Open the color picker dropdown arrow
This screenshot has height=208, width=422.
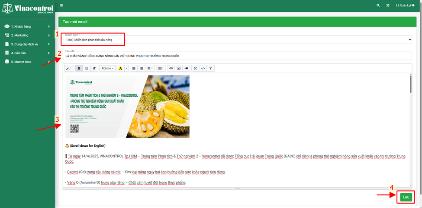[x=126, y=69]
